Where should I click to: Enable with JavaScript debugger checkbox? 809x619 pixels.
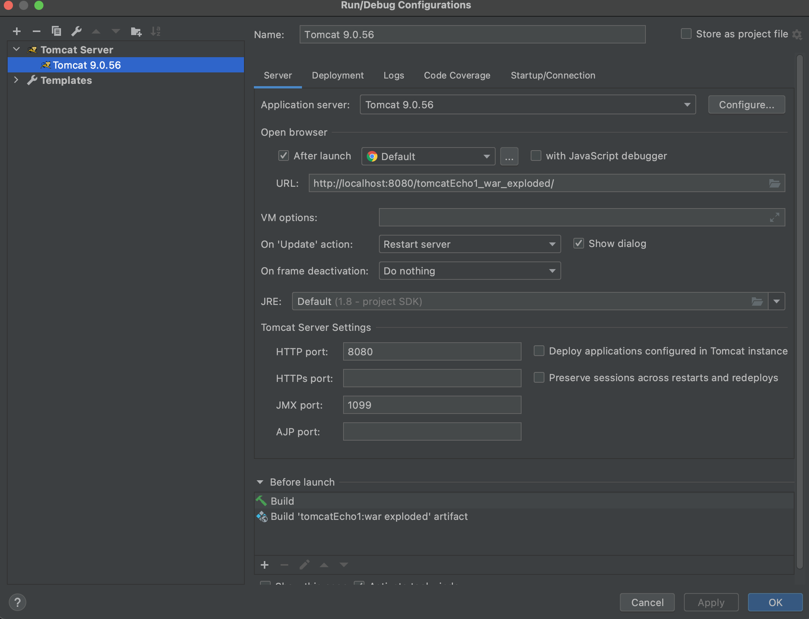(x=536, y=156)
